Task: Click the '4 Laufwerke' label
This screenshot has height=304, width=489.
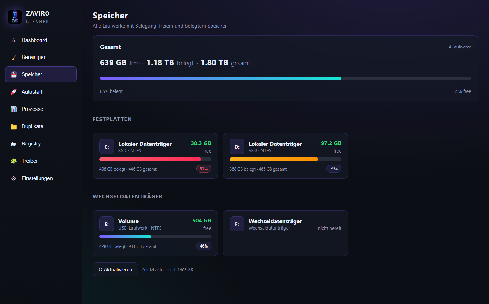Action: click(x=460, y=47)
